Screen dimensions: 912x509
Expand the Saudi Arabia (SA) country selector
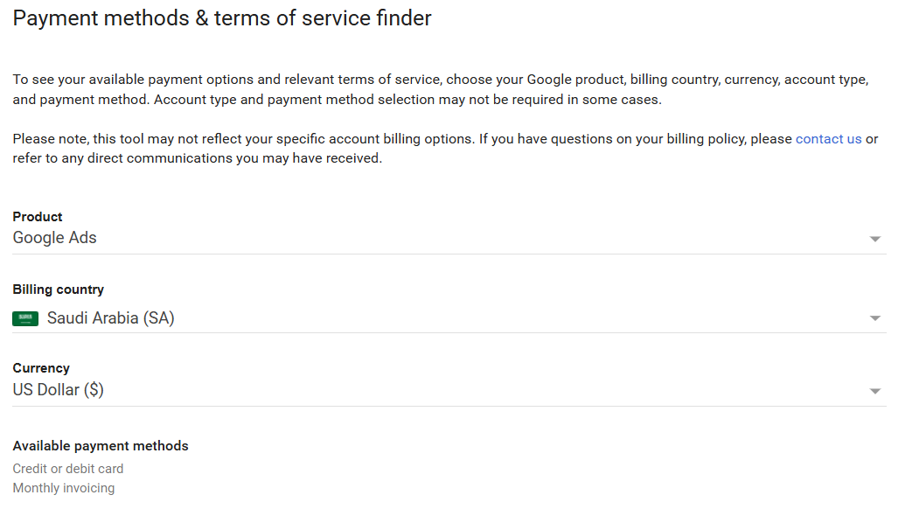437,318
